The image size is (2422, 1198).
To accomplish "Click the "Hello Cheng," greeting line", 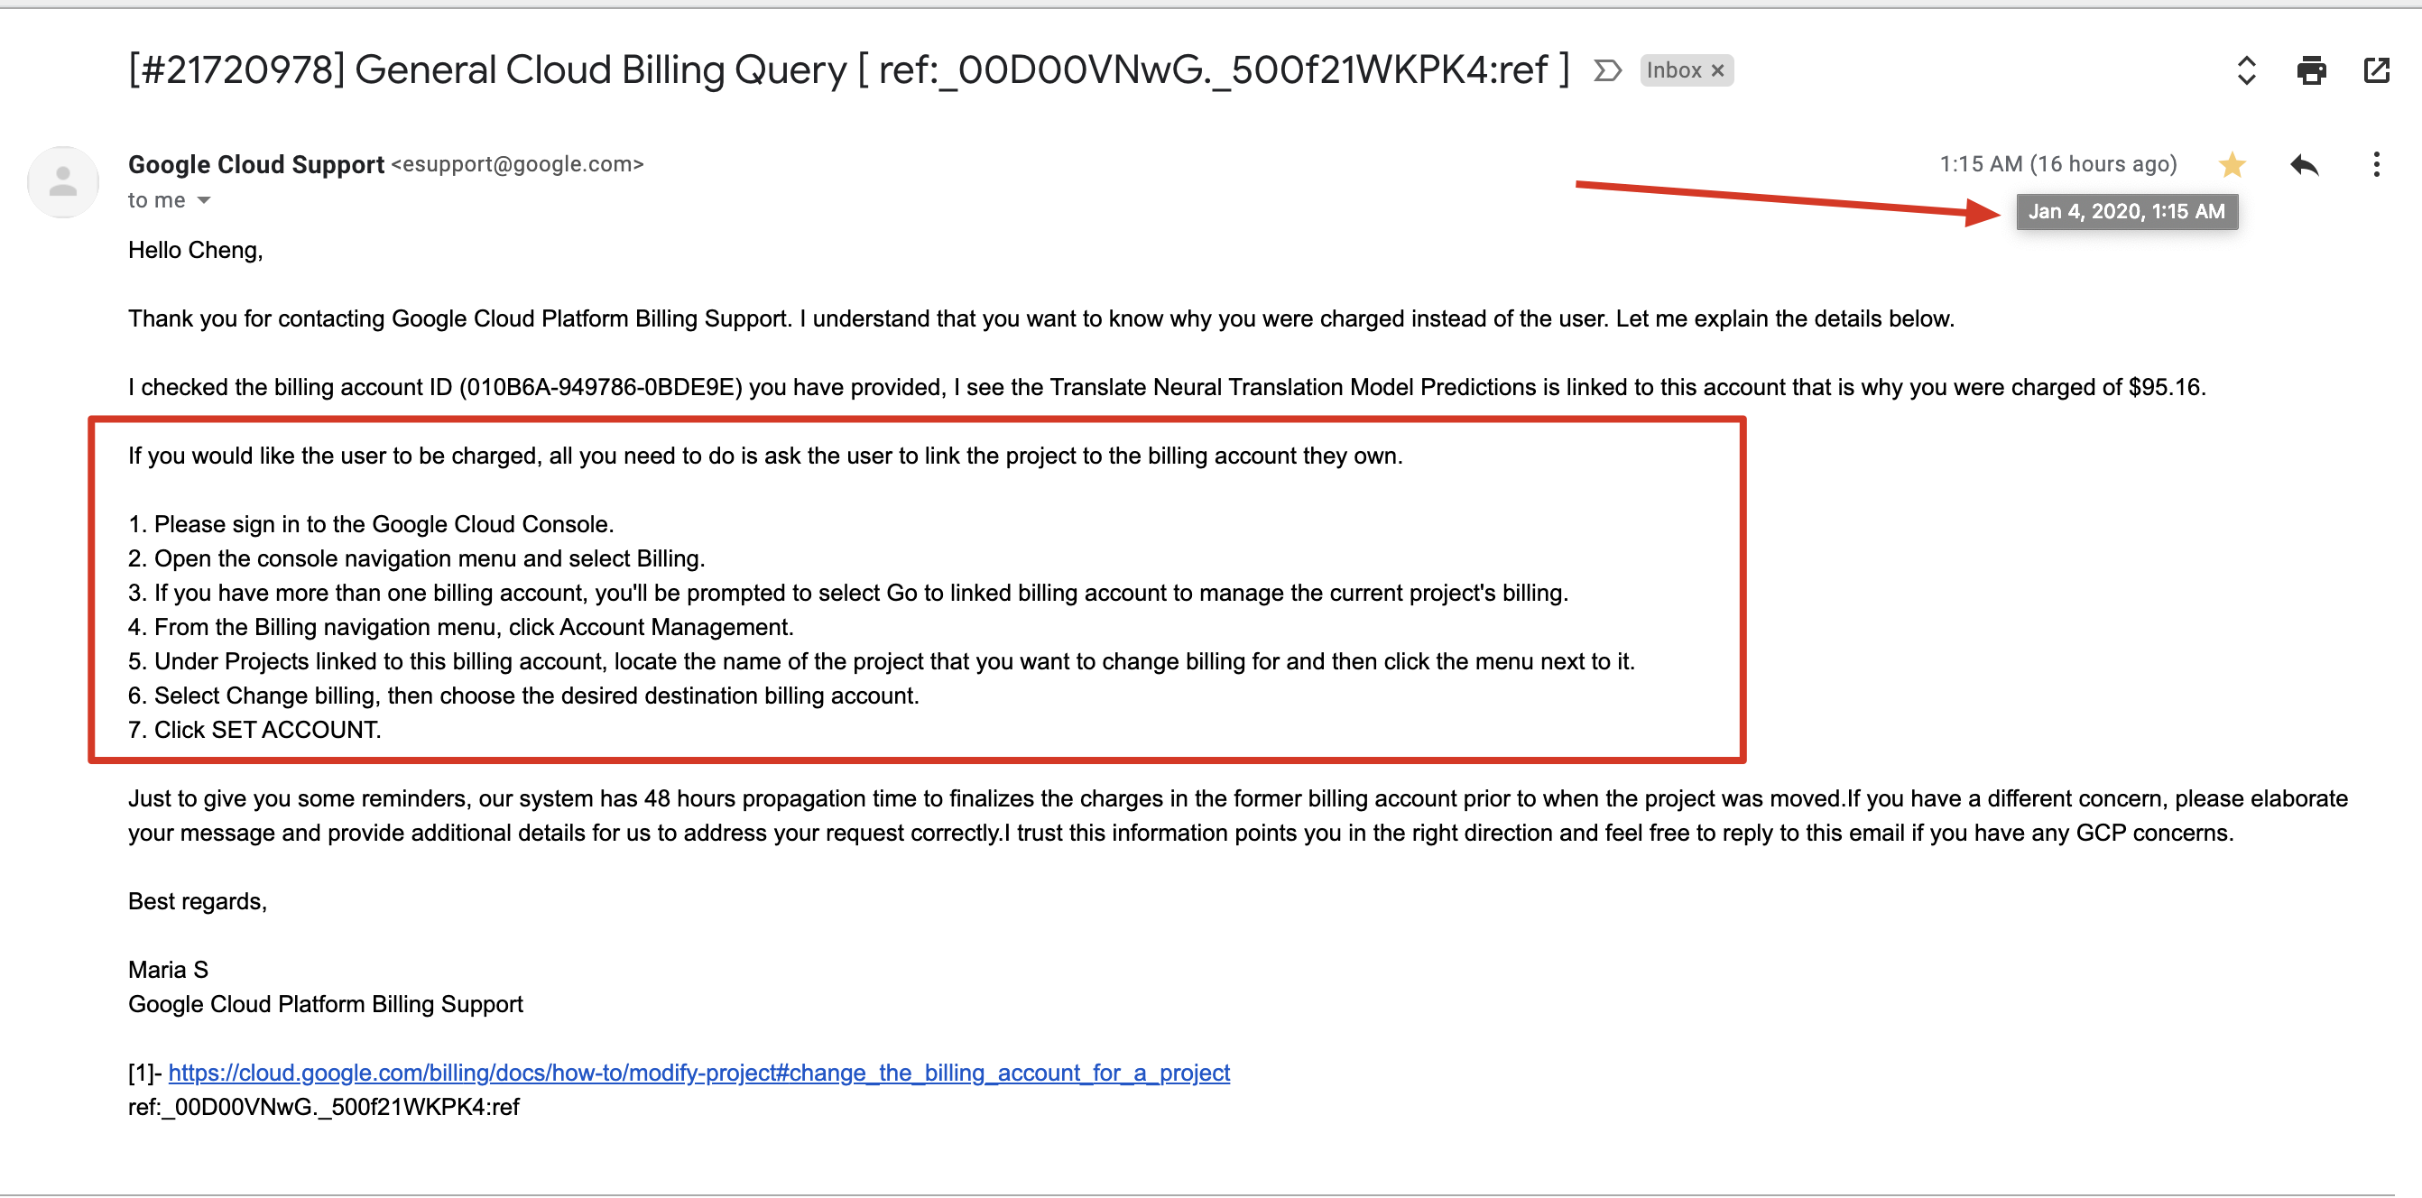I will [196, 250].
